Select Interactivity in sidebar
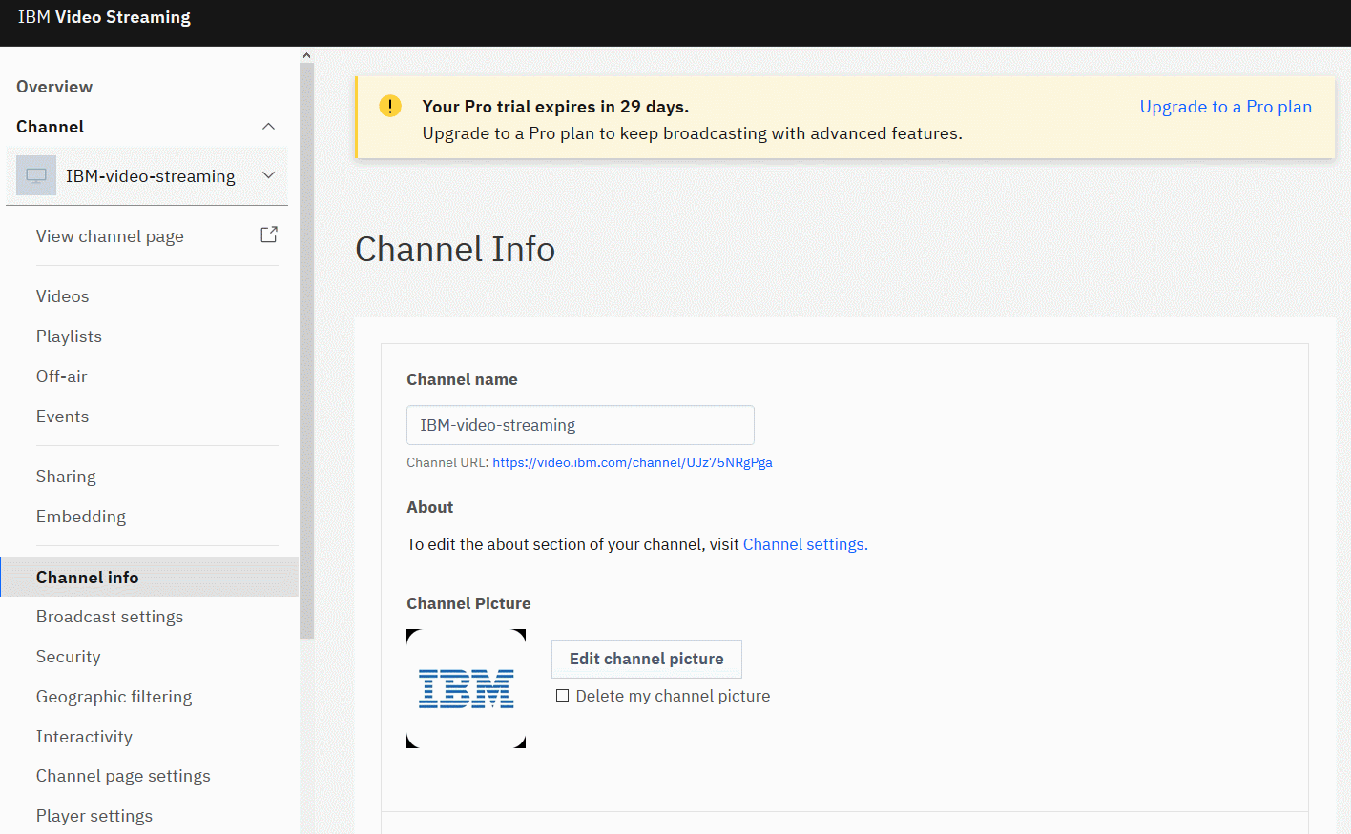Image resolution: width=1351 pixels, height=834 pixels. click(84, 737)
